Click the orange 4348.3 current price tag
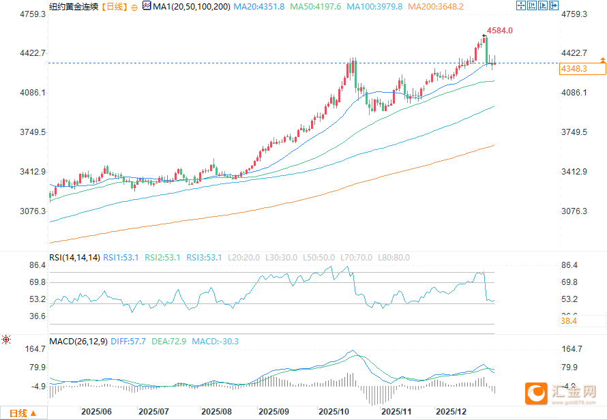607x420 pixels. click(582, 69)
